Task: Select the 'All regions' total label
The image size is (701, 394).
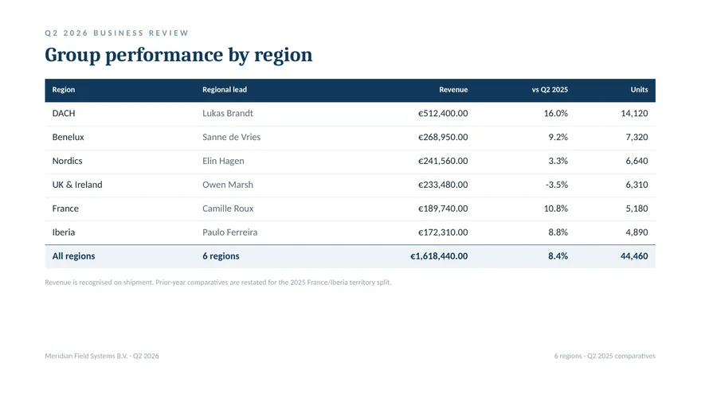Action: pos(74,256)
